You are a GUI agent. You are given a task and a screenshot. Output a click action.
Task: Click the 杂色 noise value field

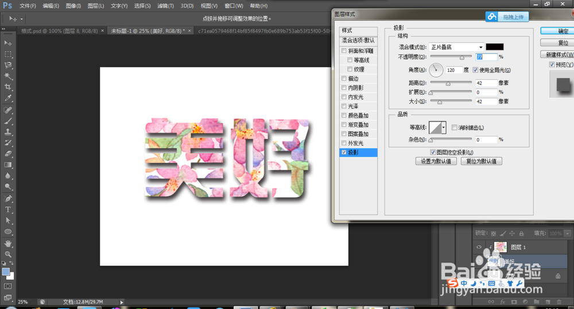click(486, 140)
